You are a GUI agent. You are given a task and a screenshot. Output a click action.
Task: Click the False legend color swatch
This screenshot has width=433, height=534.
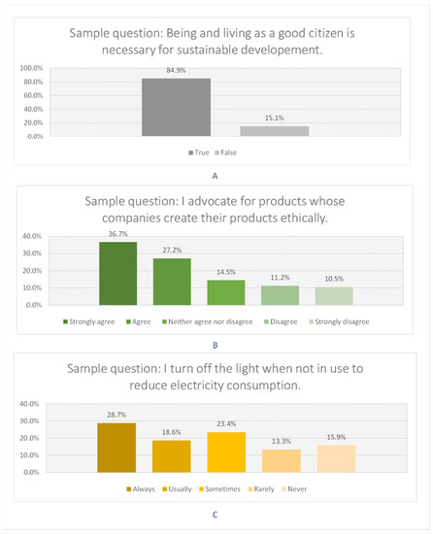216,152
